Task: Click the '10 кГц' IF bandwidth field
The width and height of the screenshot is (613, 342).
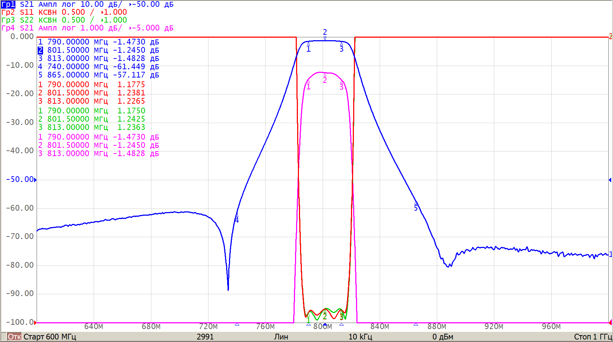Action: click(360, 337)
